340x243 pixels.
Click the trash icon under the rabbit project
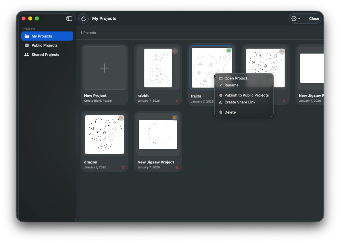pyautogui.click(x=177, y=101)
